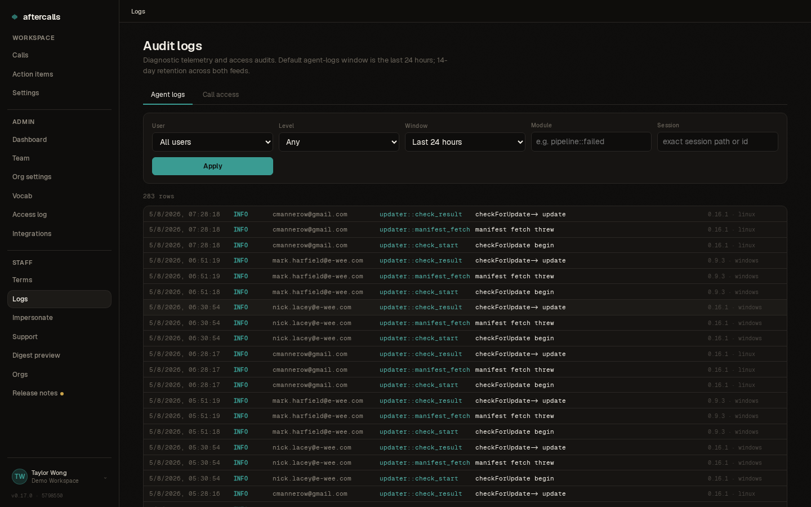
Task: Open Digest preview
Action: pyautogui.click(x=59, y=355)
